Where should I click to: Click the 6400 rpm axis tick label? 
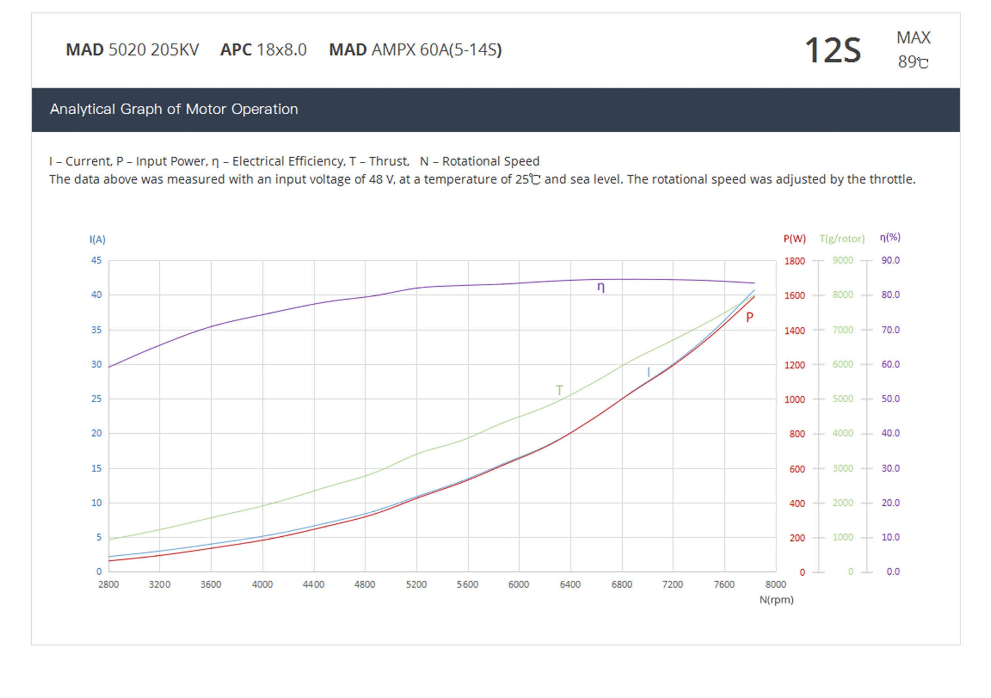pos(570,585)
